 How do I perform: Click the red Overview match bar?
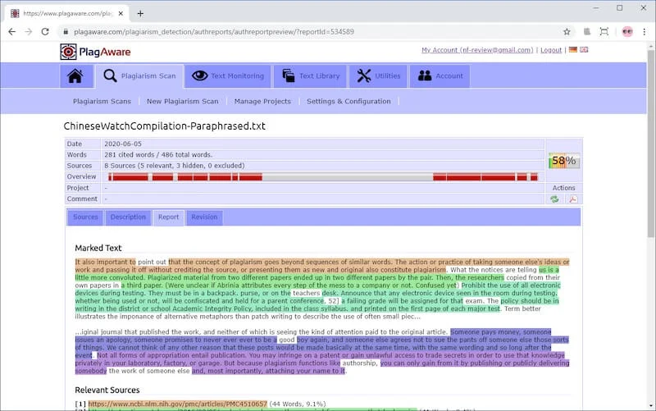pyautogui.click(x=323, y=176)
